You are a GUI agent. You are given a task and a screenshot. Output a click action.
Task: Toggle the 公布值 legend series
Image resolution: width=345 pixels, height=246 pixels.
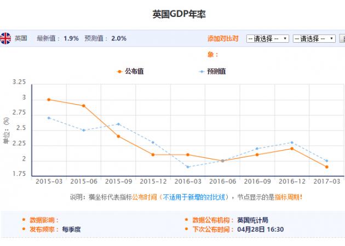coord(130,71)
